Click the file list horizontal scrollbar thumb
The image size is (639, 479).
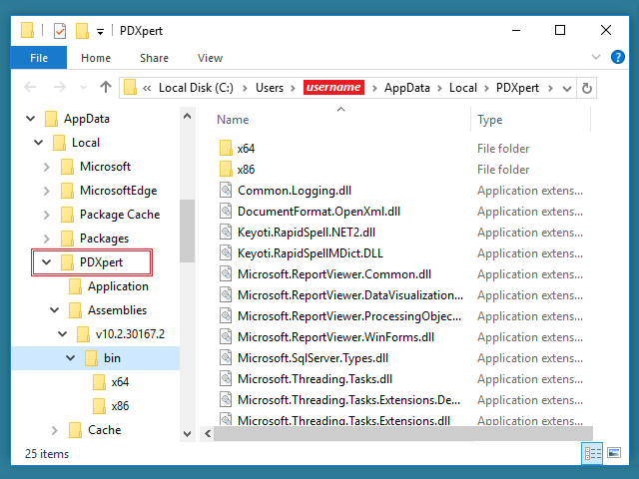403,433
